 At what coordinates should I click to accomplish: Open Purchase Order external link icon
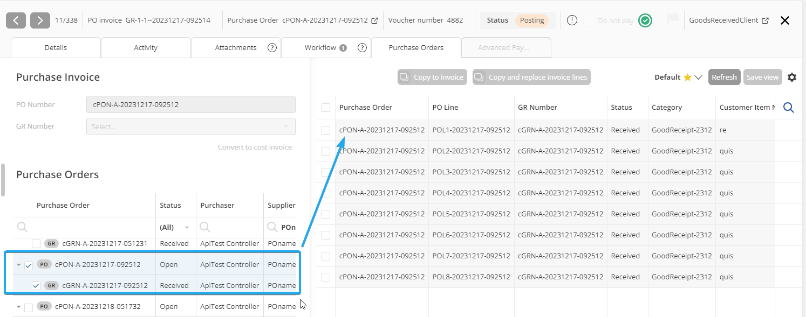tap(375, 20)
